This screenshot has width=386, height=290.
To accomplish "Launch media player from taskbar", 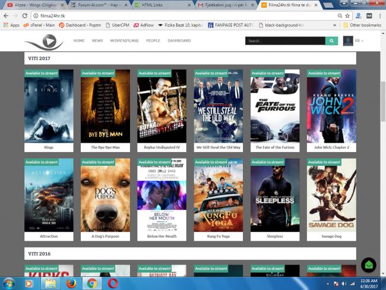I will (x=29, y=283).
